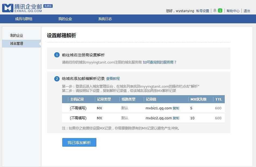The image size is (256, 167).
Task: Click the arrow marker beside 域名管理
Action: click(x=40, y=43)
